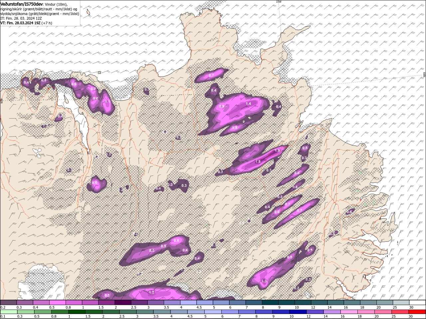
Task: Pick the palest green 0.1 swatch, lower legend
Action: [x=9, y=312]
